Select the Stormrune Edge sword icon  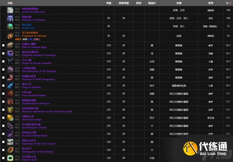10,118
